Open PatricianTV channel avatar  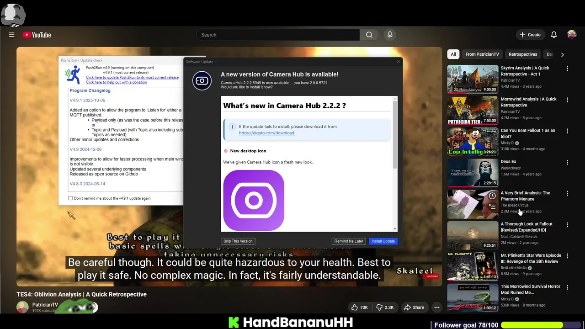click(22, 307)
